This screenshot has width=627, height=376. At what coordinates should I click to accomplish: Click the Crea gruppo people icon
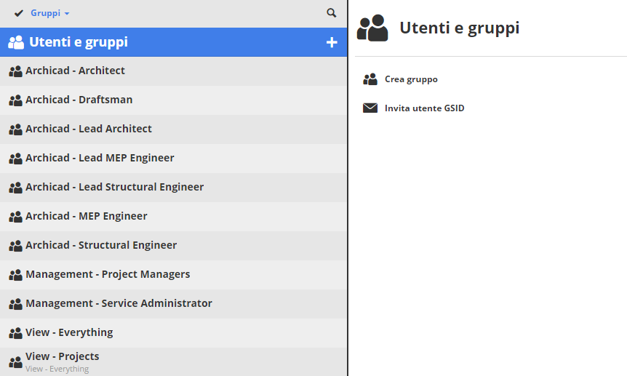(370, 79)
